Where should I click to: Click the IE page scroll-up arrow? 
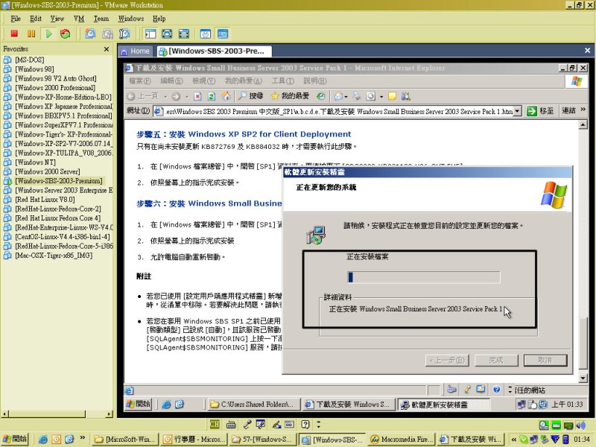coord(583,124)
